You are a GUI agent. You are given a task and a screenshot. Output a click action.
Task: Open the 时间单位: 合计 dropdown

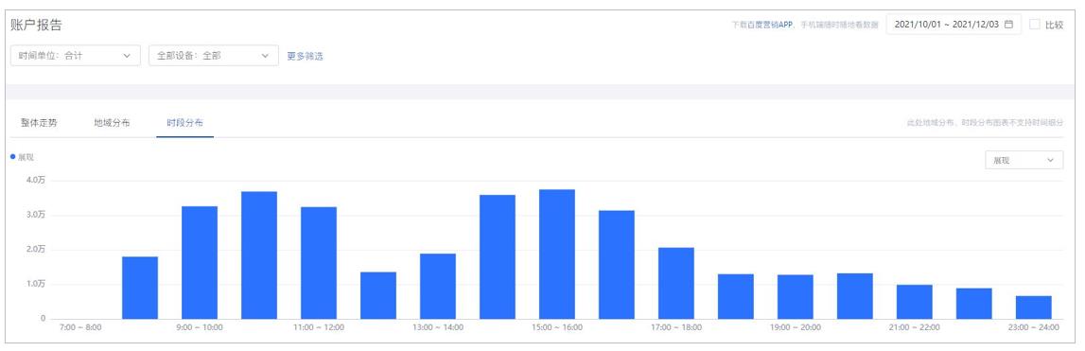76,56
